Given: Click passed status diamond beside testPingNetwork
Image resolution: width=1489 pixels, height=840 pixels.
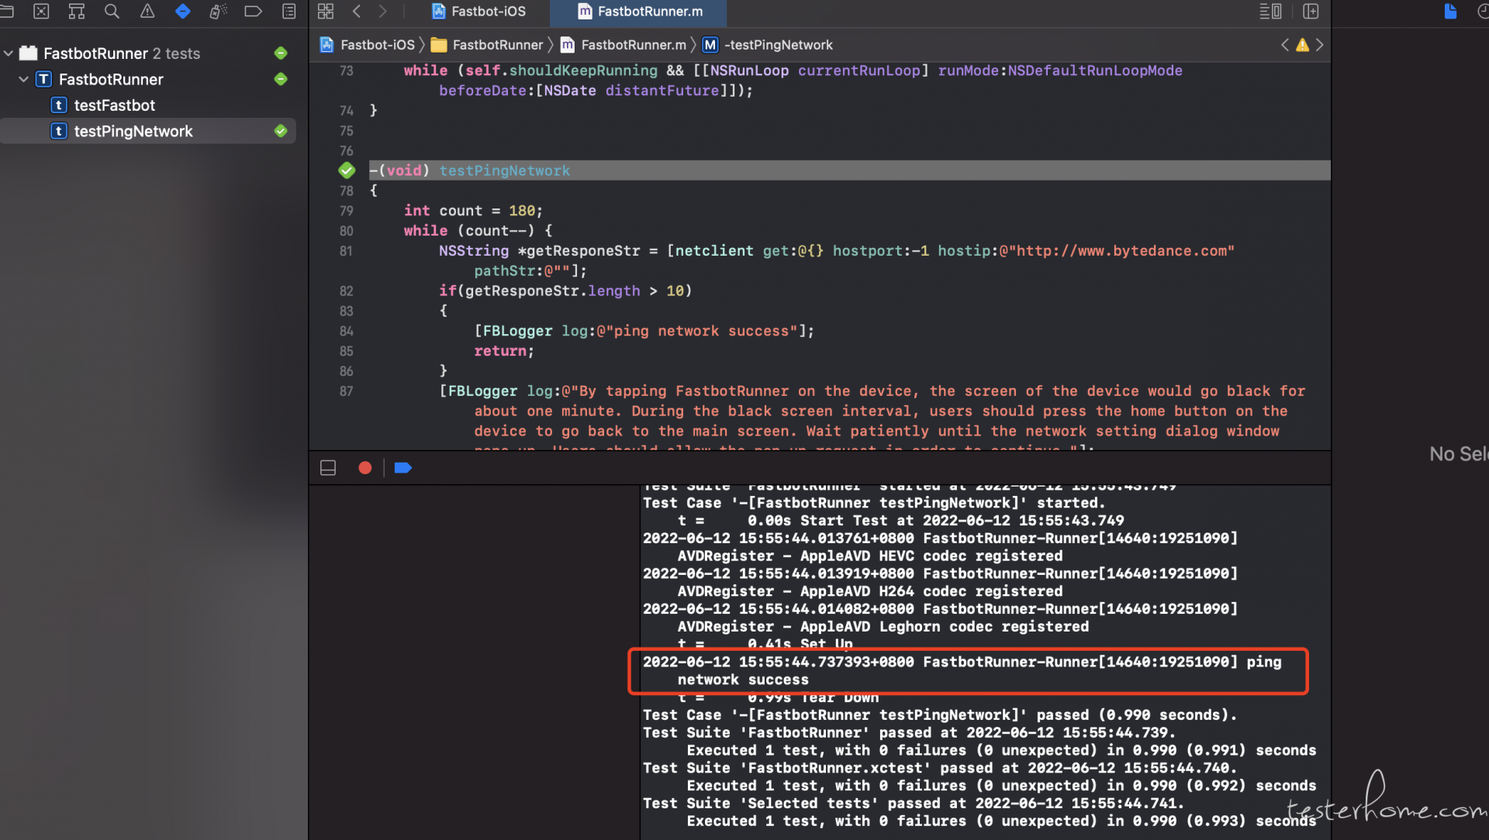Looking at the screenshot, I should coord(281,131).
